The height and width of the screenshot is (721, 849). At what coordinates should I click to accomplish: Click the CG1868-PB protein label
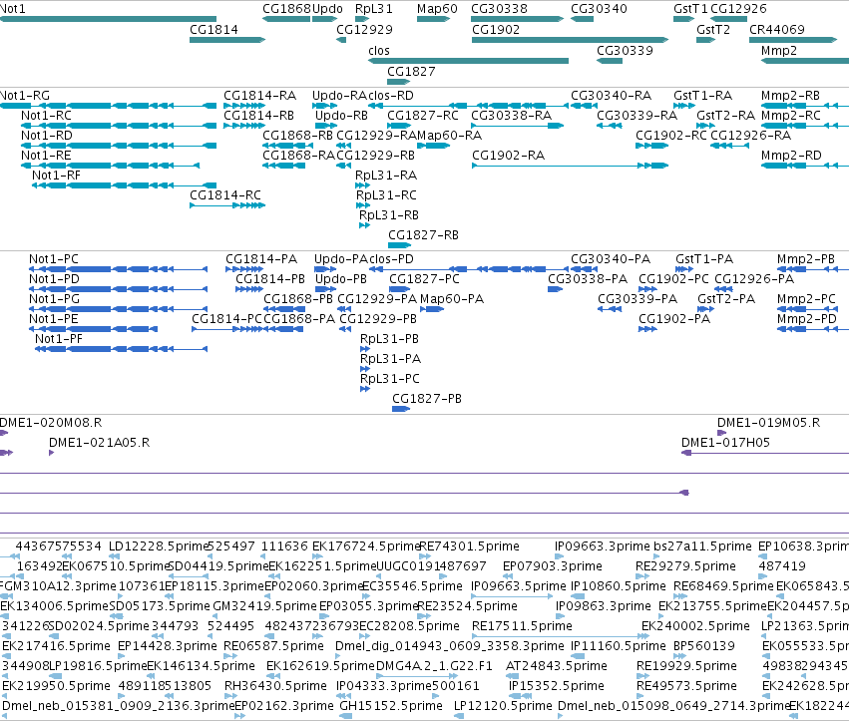tap(298, 299)
